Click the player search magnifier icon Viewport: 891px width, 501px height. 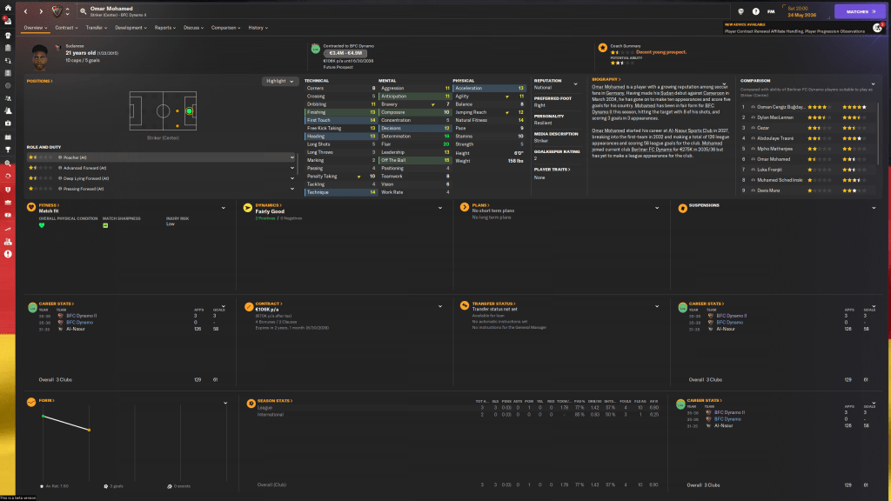click(83, 11)
